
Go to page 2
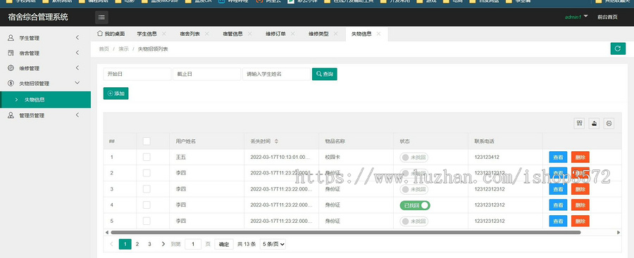point(137,244)
